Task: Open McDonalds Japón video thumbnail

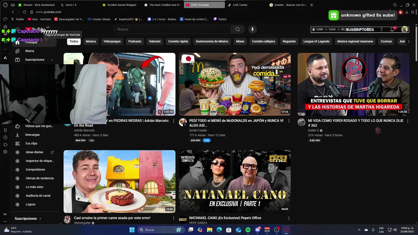Action: pos(234,84)
